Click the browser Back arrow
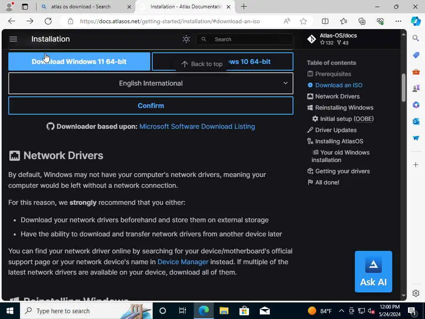 11,21
